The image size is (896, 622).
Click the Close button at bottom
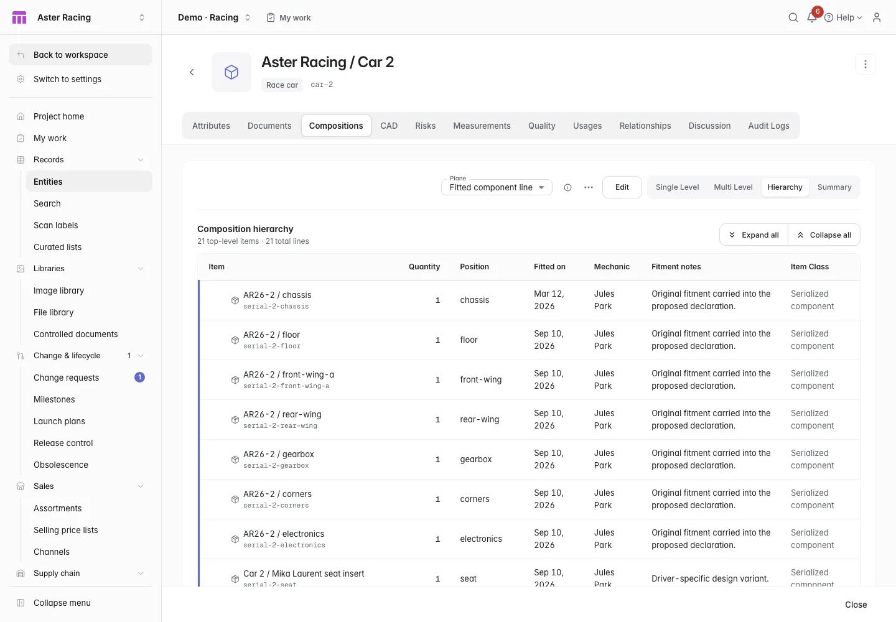(856, 605)
